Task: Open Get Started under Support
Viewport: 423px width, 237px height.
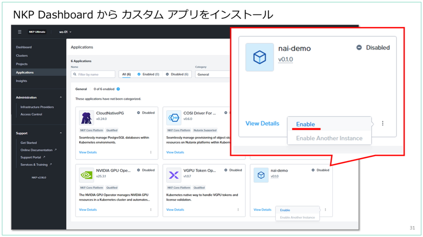Action: pyautogui.click(x=29, y=143)
